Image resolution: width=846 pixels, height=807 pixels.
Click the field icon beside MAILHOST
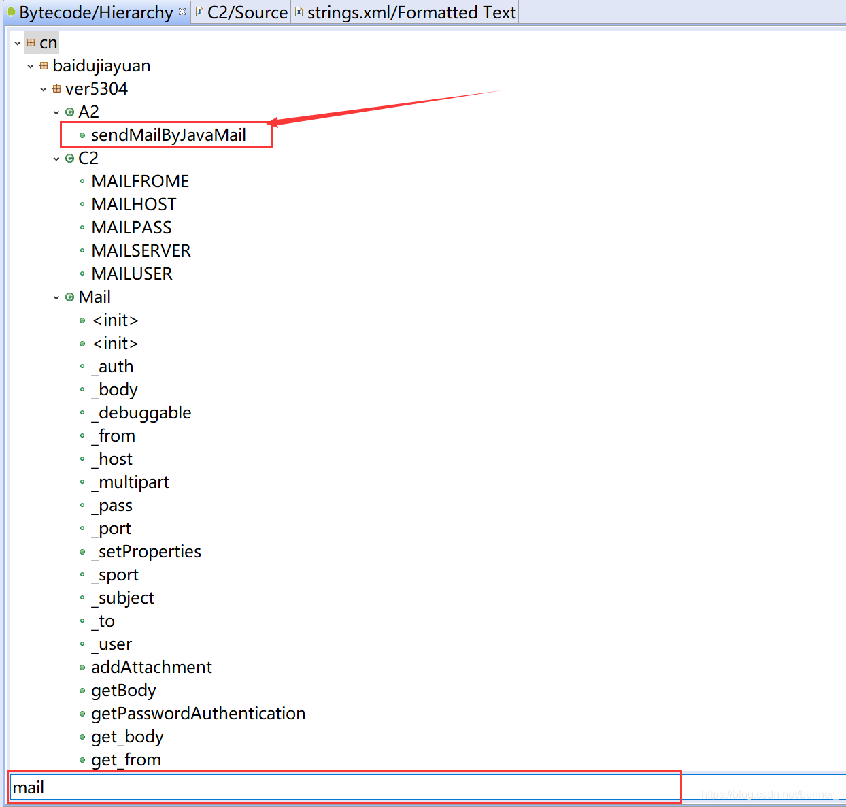(82, 204)
